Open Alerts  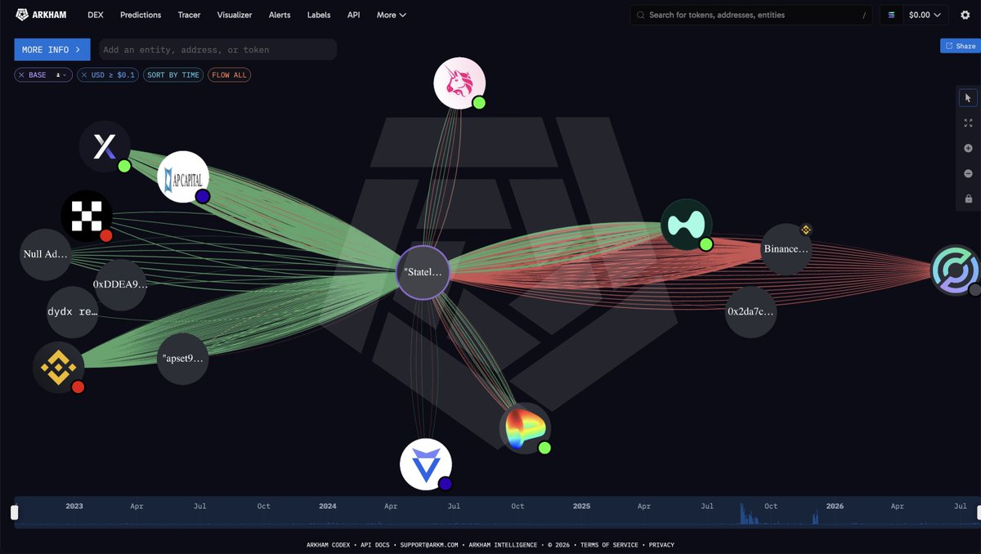click(280, 15)
